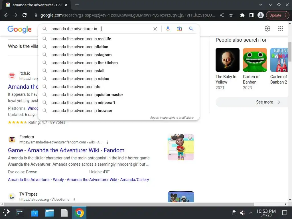
Task: Choose suggestion 'inflation'
Action: 119,47
